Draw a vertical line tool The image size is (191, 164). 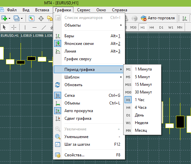[25, 27]
